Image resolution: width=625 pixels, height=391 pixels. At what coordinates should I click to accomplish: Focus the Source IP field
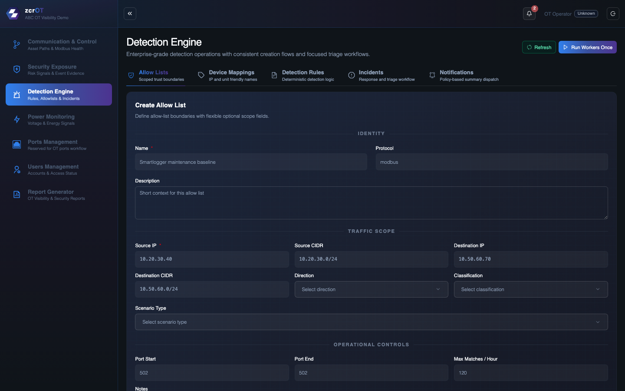click(212, 259)
